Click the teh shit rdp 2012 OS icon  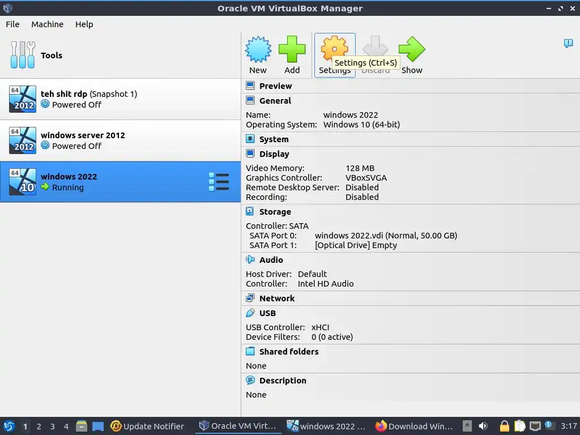click(x=23, y=99)
